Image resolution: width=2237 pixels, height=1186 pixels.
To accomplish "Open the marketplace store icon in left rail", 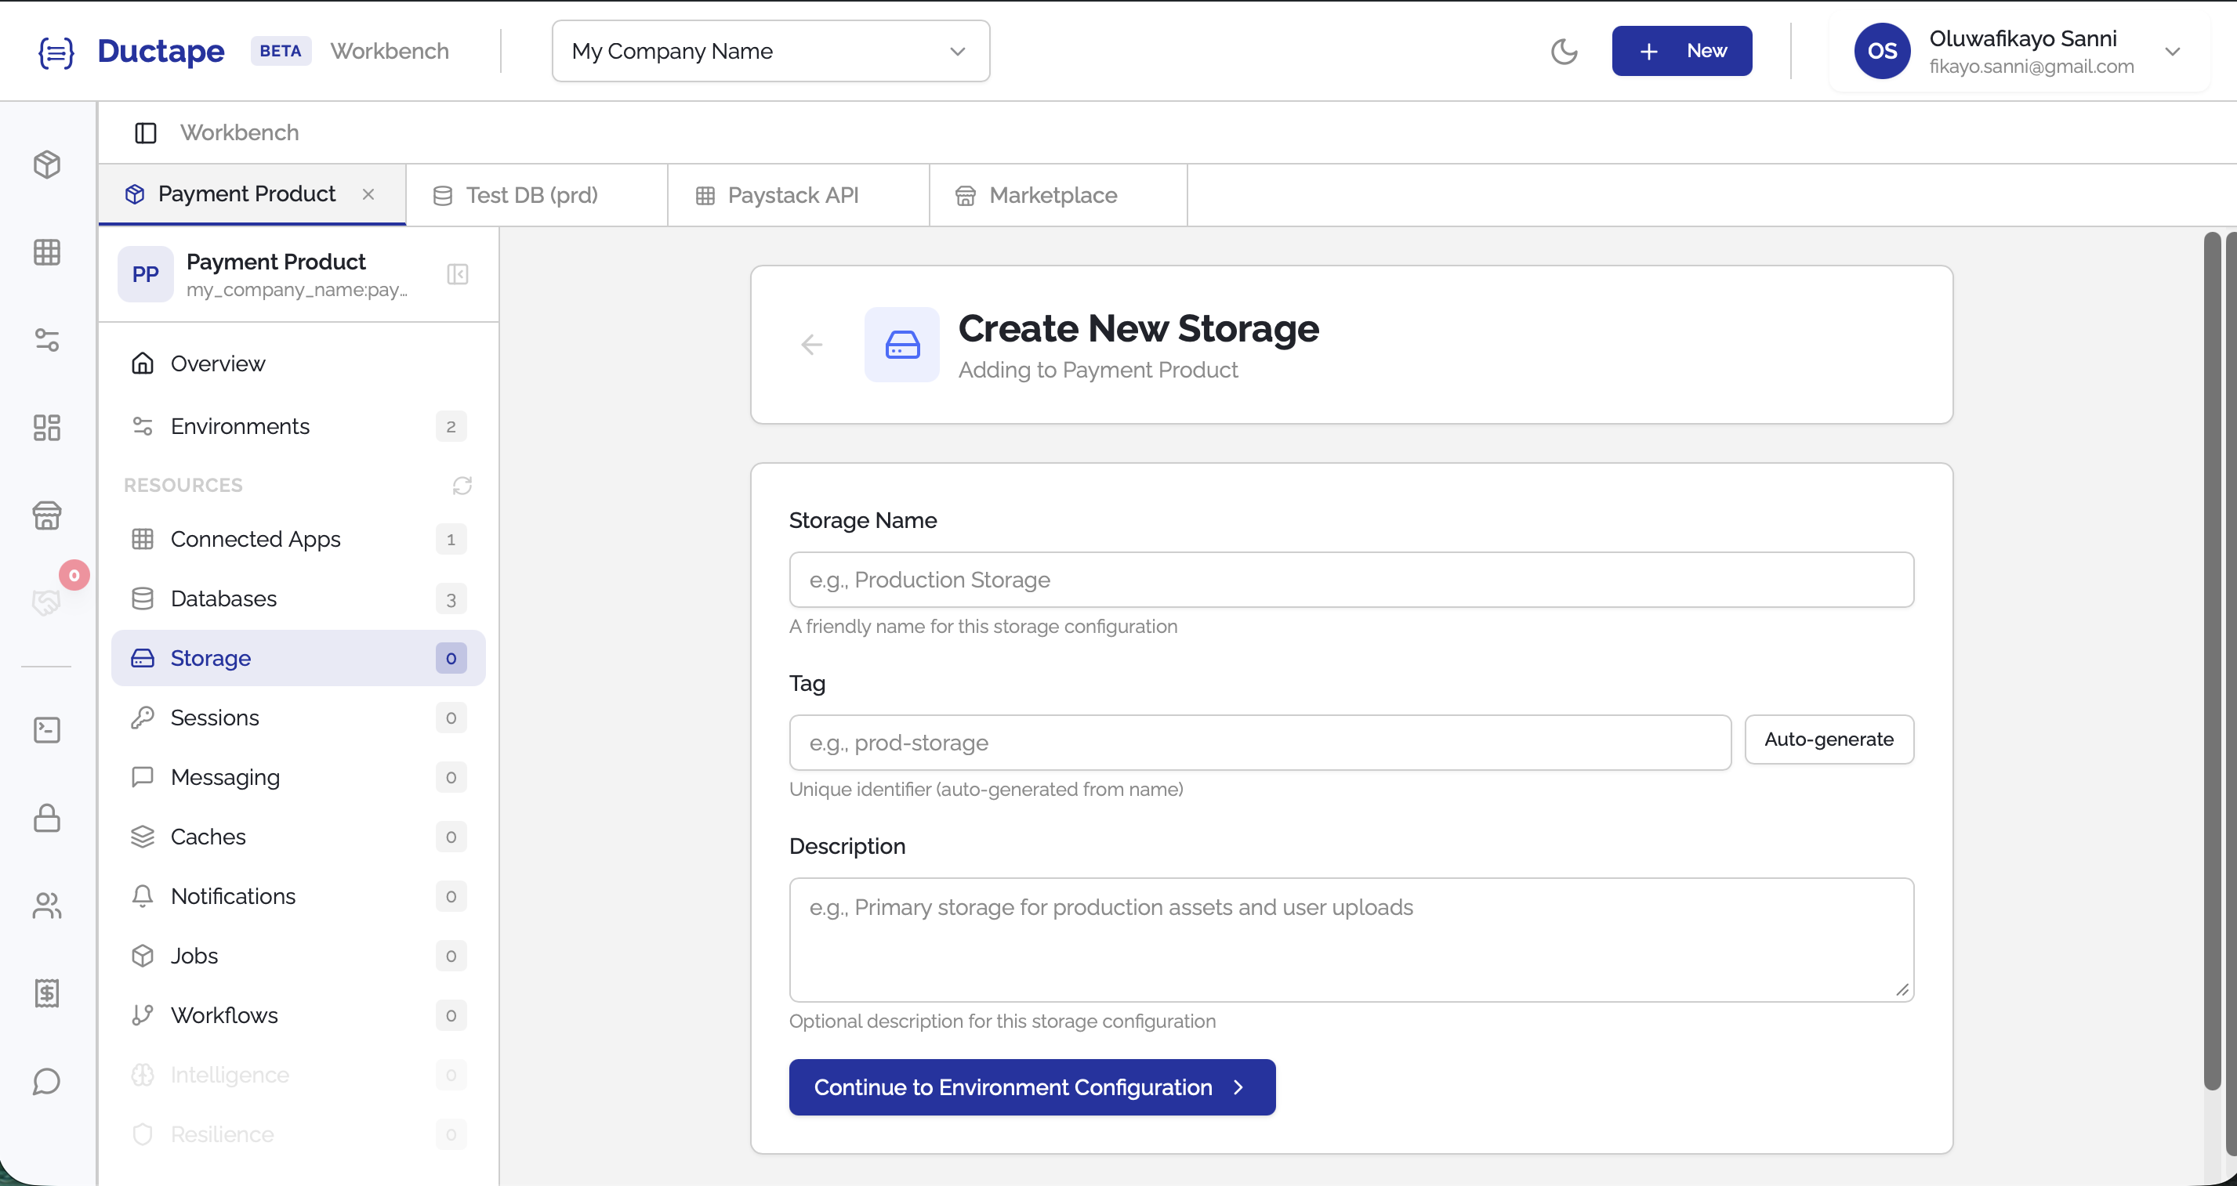I will 47,515.
